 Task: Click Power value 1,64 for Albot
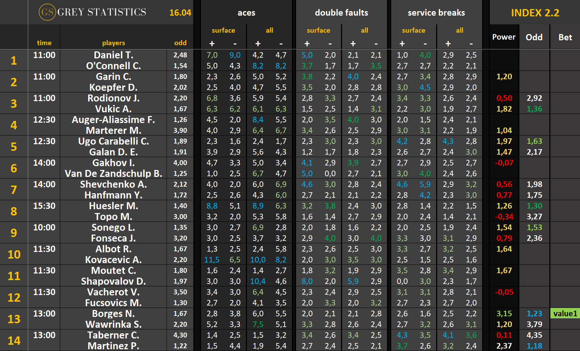pos(504,249)
